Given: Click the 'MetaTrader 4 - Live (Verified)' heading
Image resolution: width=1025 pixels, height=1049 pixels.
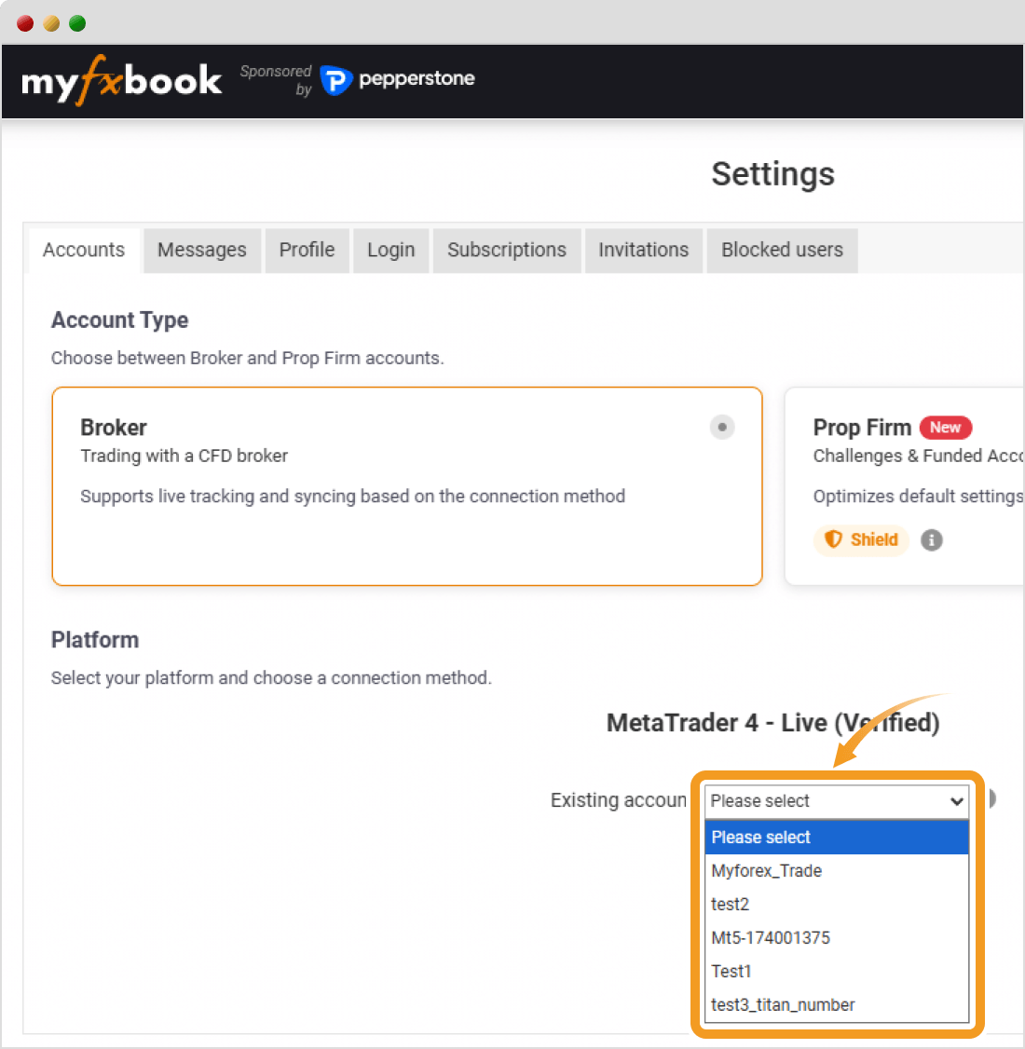Looking at the screenshot, I should [x=772, y=723].
